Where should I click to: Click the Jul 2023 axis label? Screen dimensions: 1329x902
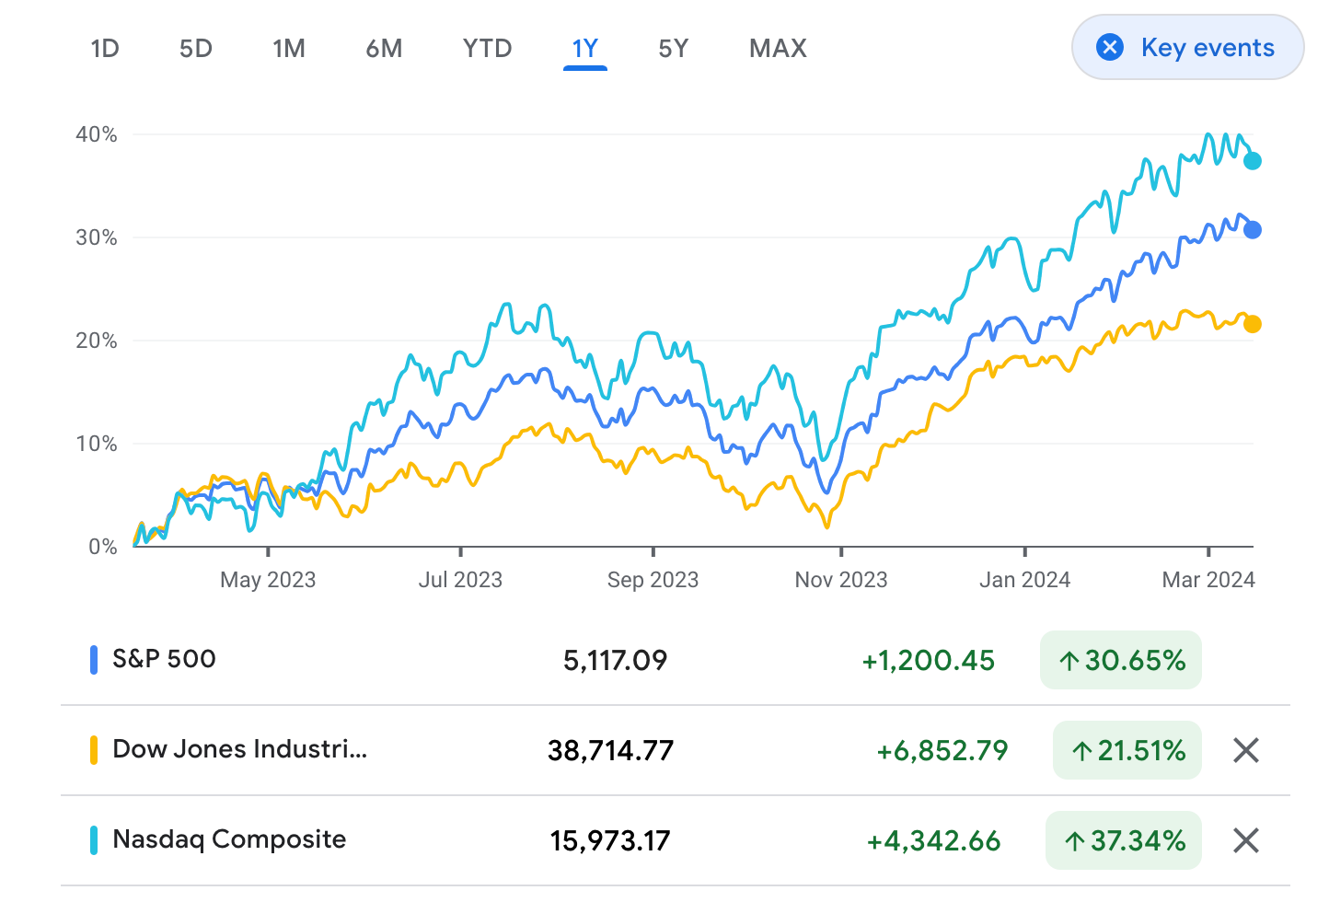[x=460, y=580]
